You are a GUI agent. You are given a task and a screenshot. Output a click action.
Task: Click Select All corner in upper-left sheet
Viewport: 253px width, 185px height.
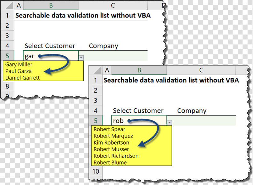[x=8, y=5]
